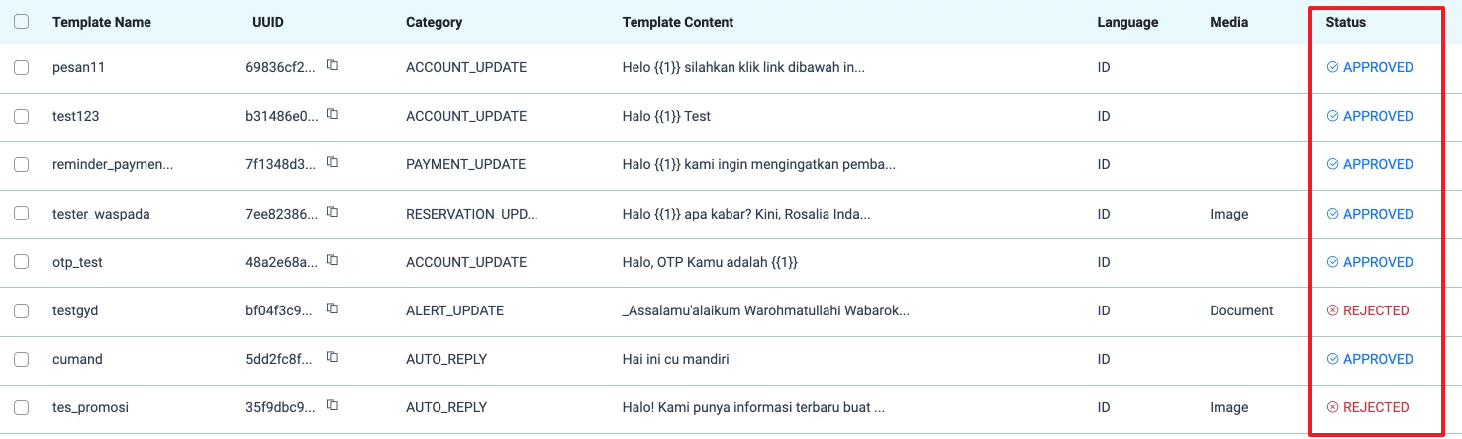This screenshot has width=1462, height=439.
Task: Toggle the select-all checkbox in header
Action: click(x=22, y=22)
